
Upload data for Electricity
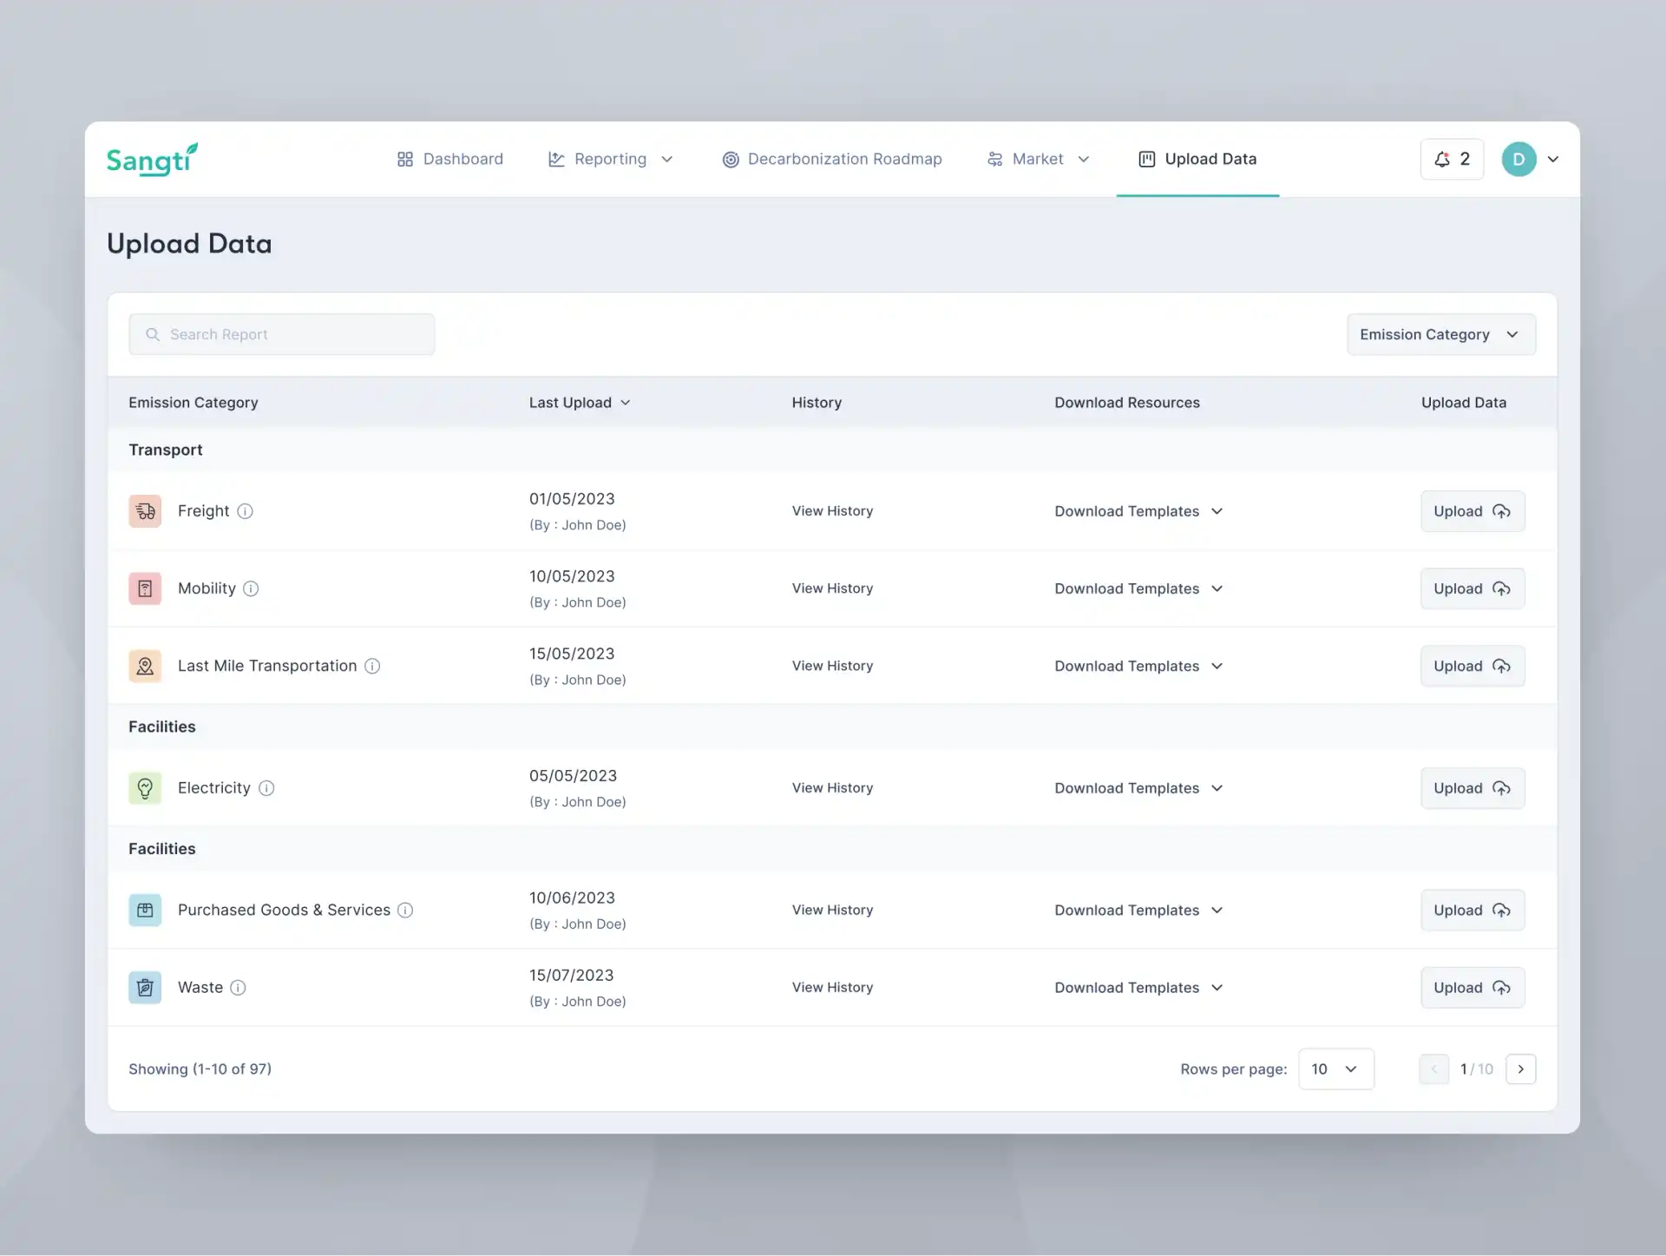[x=1473, y=788]
